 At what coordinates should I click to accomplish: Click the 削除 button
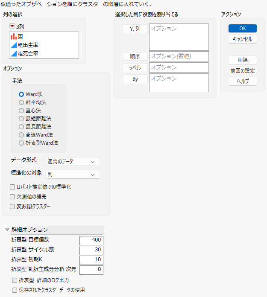[x=243, y=60]
